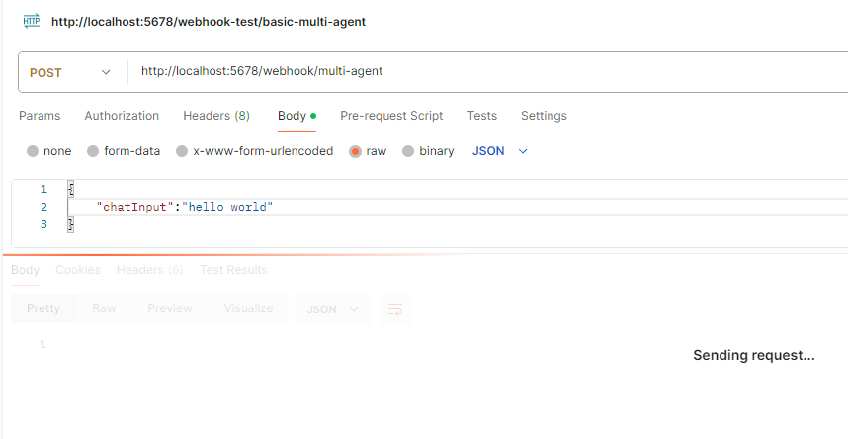The width and height of the screenshot is (848, 439).
Task: Open response JSON format dropdown
Action: pyautogui.click(x=334, y=309)
